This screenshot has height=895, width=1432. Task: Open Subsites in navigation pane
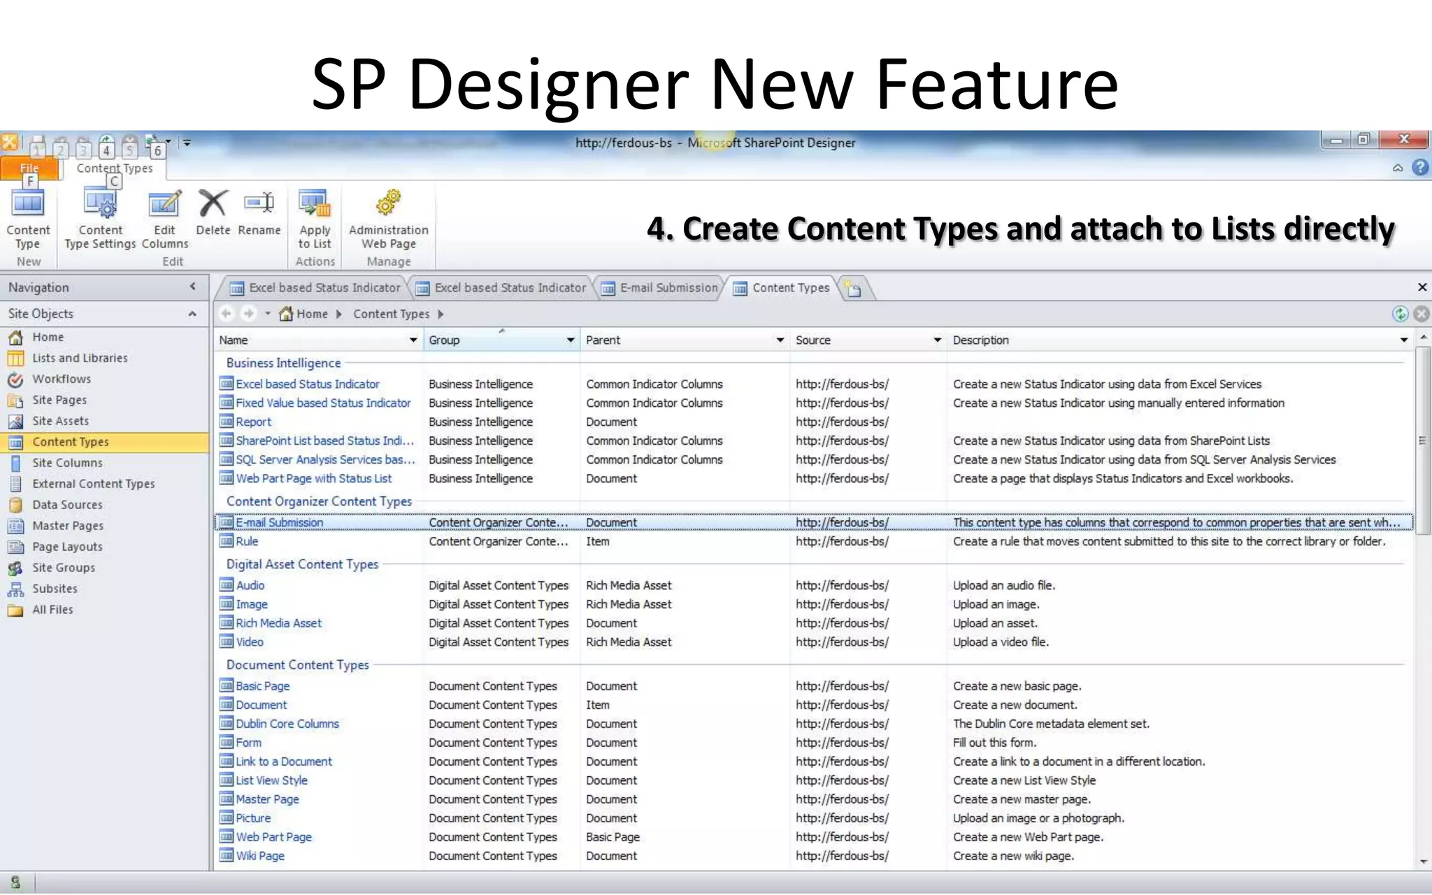[55, 589]
